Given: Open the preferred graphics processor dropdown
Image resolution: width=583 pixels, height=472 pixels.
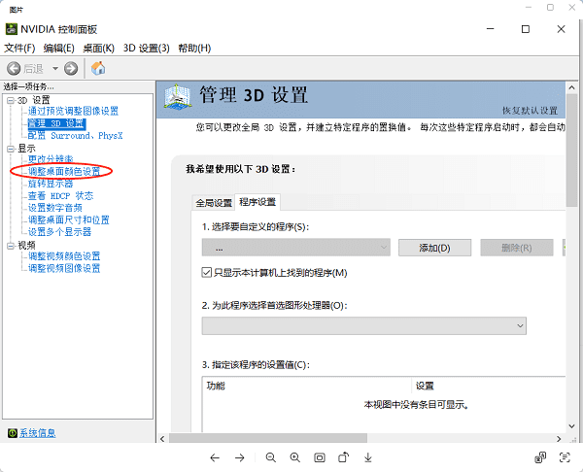Looking at the screenshot, I should pos(364,326).
